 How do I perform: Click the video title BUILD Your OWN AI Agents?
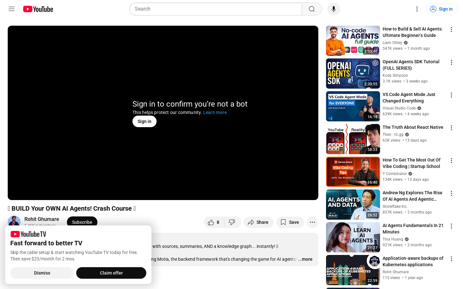click(x=72, y=208)
